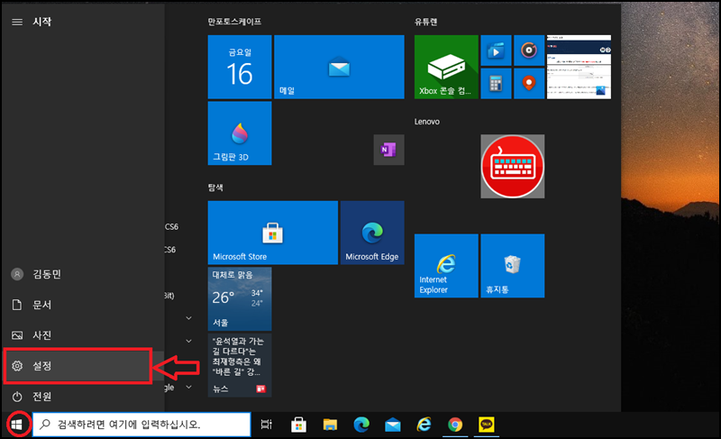
Task: Open the Movies & TV small tile
Action: click(x=496, y=50)
